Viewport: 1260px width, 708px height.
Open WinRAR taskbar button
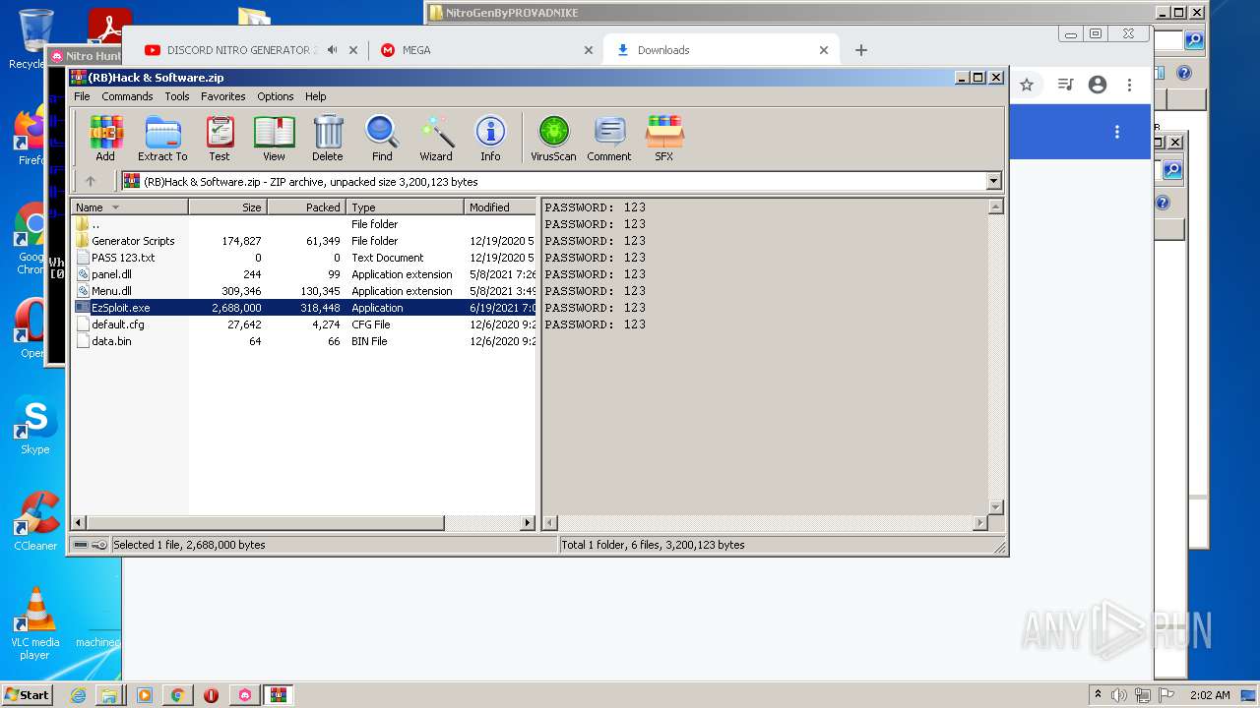(278, 695)
